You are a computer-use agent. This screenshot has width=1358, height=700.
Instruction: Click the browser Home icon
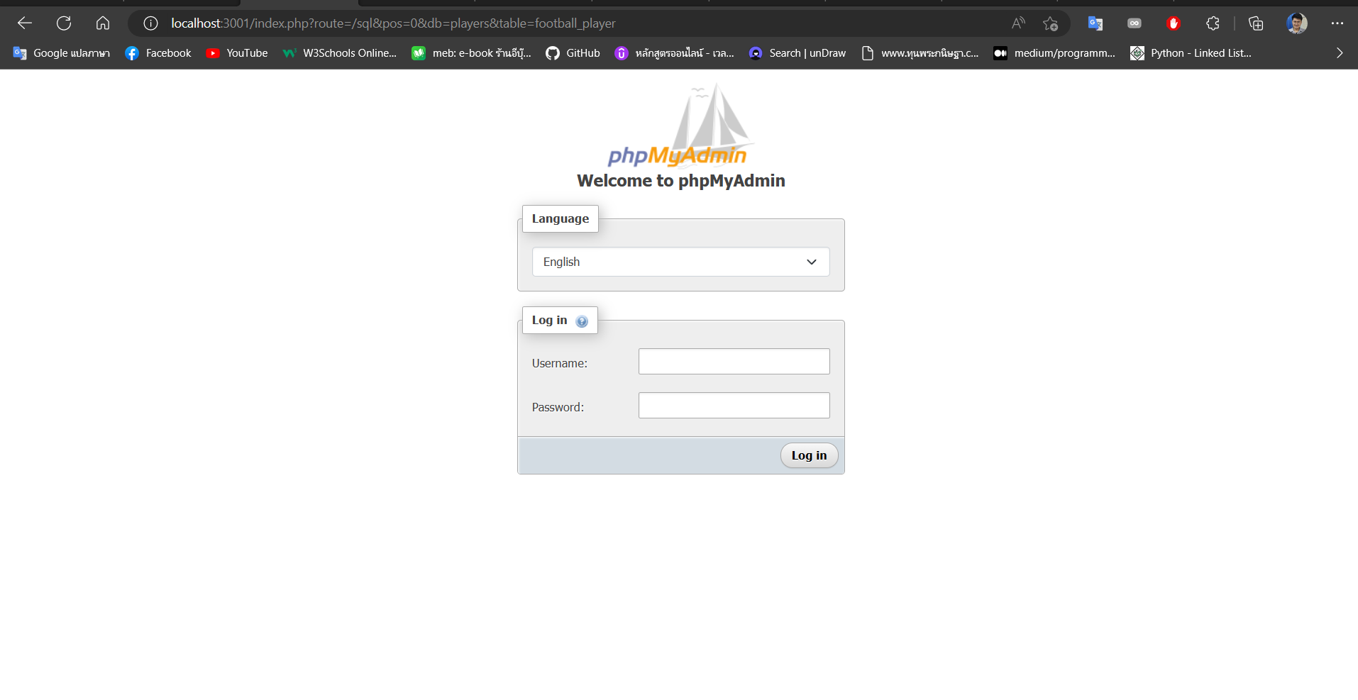[103, 23]
